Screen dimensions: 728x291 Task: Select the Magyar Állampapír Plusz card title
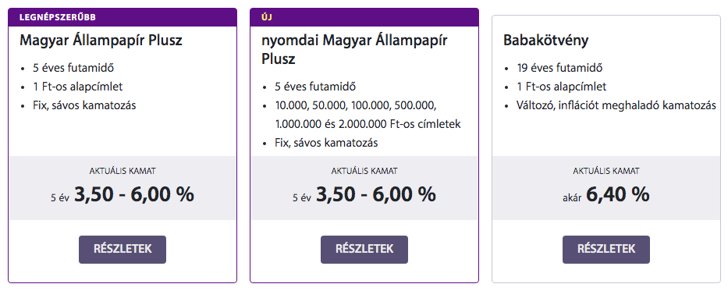coord(101,41)
